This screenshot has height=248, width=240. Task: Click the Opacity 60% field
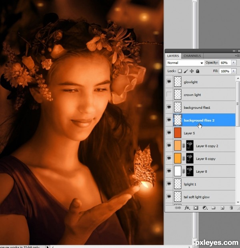[x=225, y=63]
